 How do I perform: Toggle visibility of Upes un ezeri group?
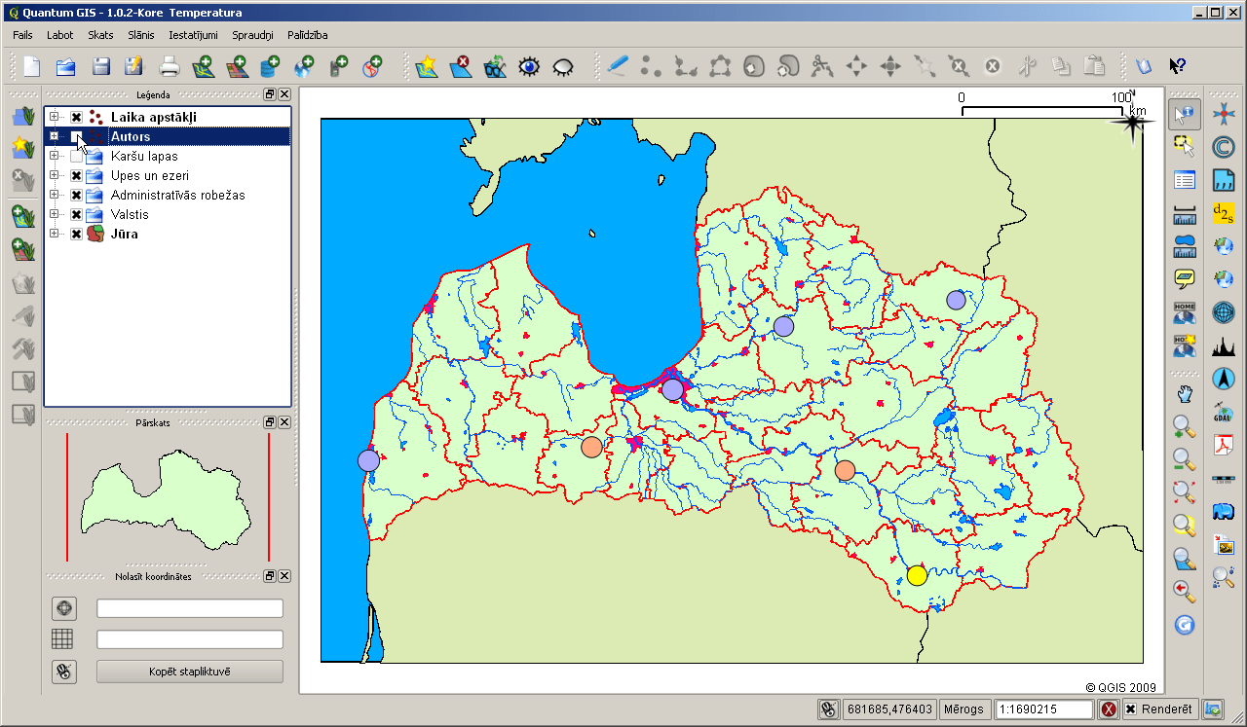point(76,175)
